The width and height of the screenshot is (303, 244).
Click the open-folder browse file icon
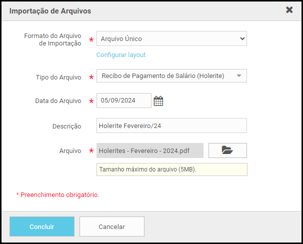[x=227, y=150]
